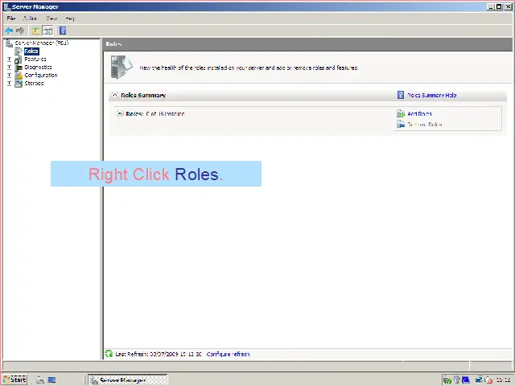
Task: Click the Storage node icon in the tree
Action: tap(19, 84)
